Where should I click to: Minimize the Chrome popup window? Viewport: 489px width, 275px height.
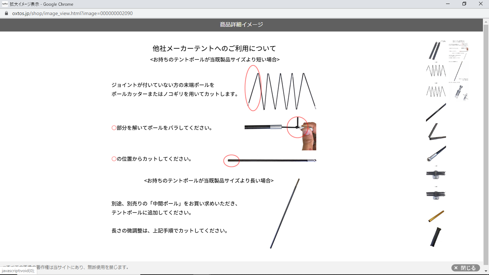tap(448, 4)
